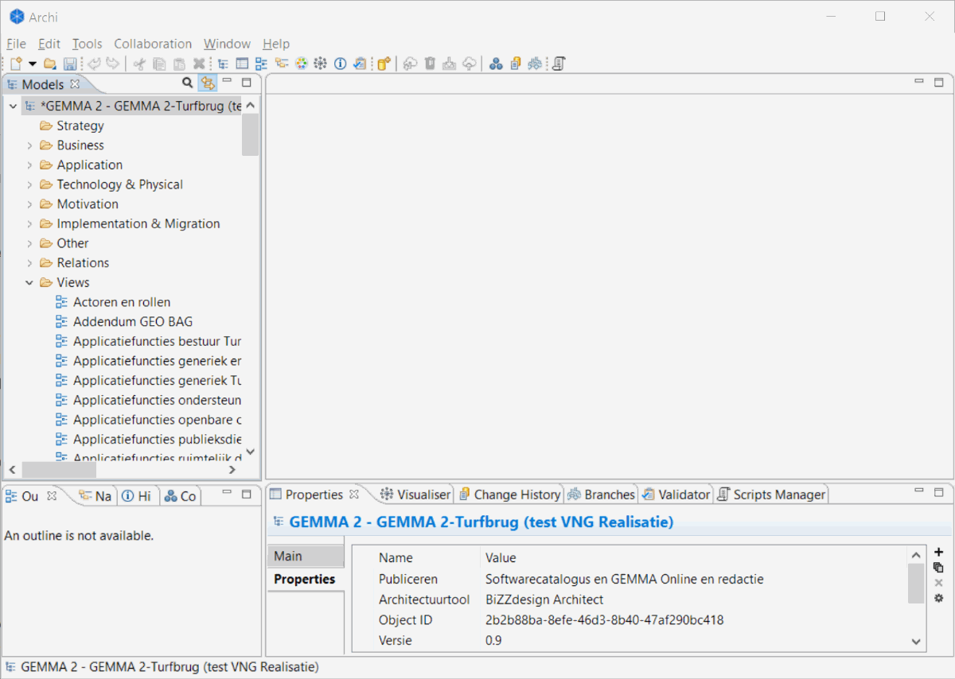Screen dimensions: 955x679
Task: Select the BiZZdesign Architect value cell
Action: (x=544, y=599)
